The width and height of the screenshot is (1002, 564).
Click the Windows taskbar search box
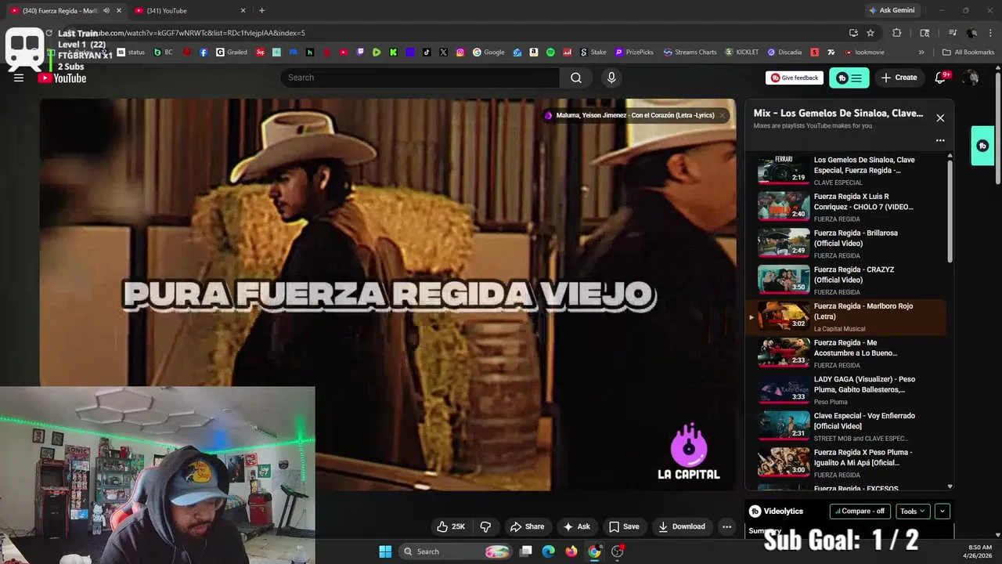(456, 551)
